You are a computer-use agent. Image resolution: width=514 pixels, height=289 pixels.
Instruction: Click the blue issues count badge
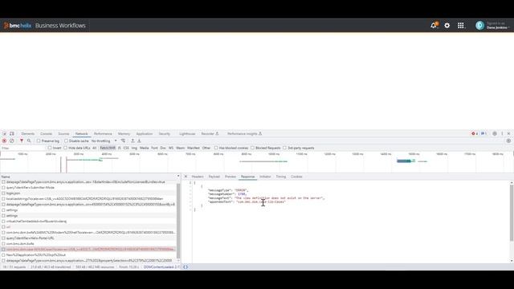click(483, 134)
